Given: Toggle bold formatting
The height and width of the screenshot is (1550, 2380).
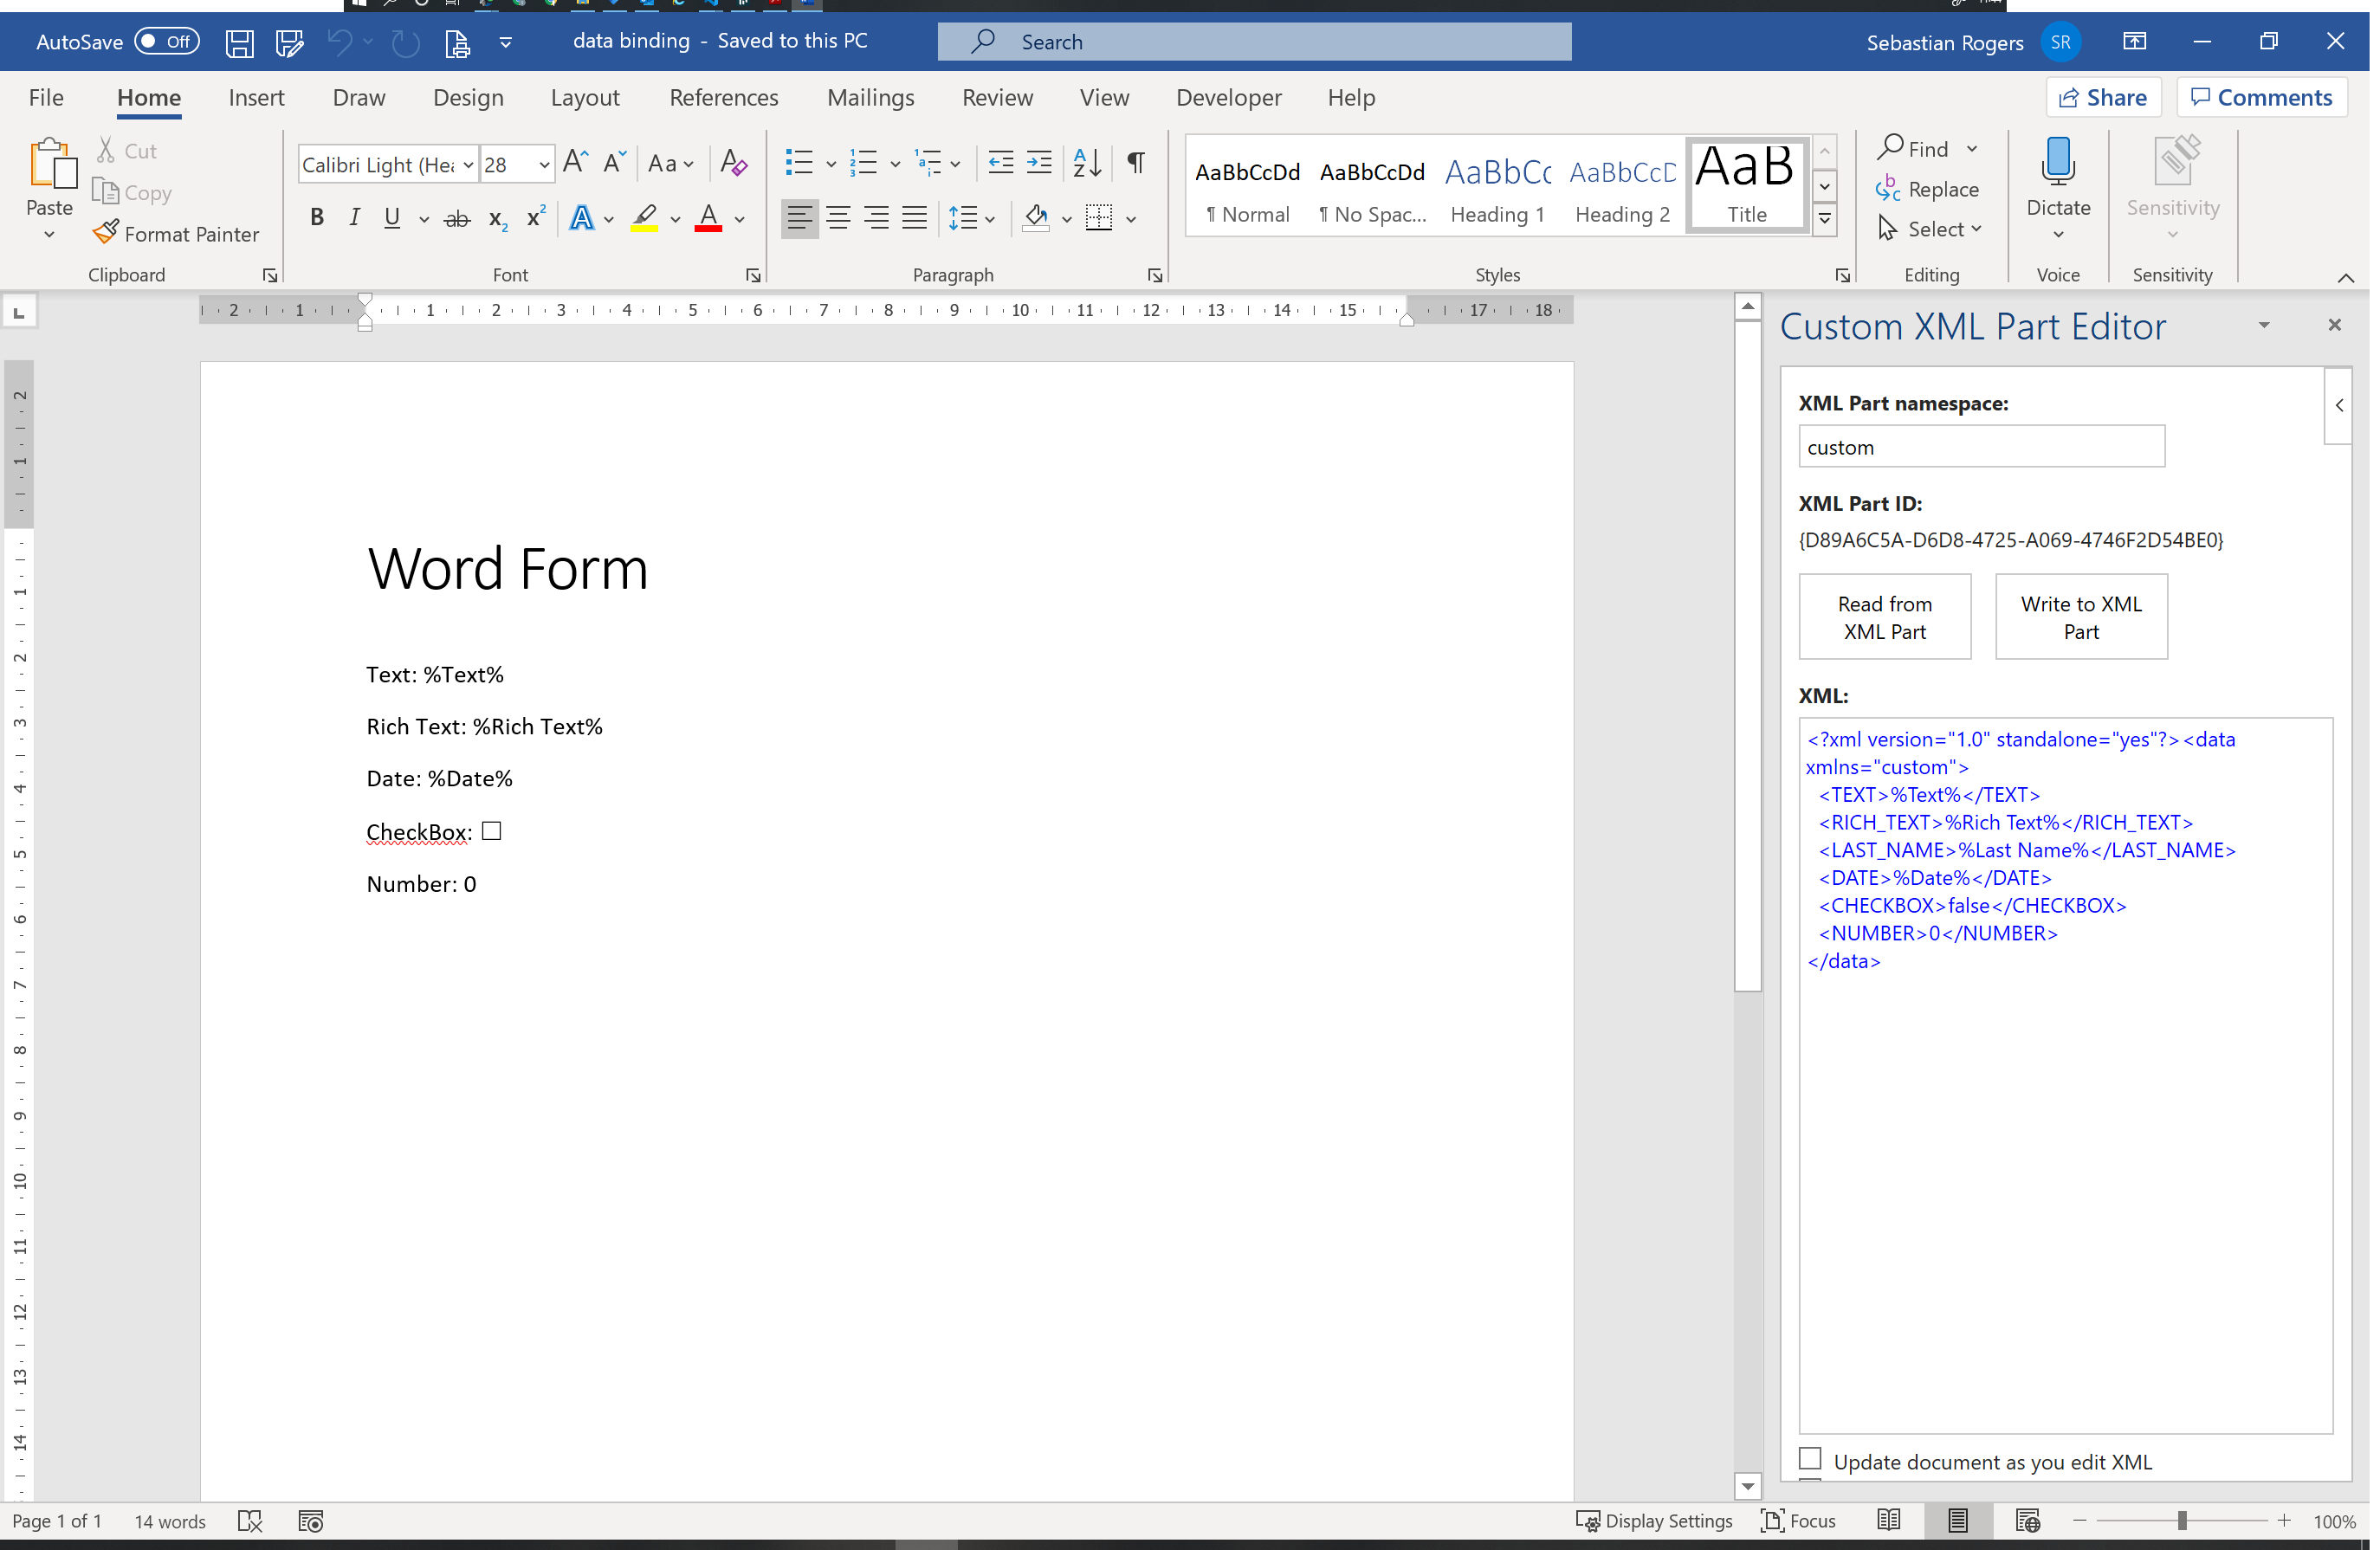Looking at the screenshot, I should tap(316, 218).
